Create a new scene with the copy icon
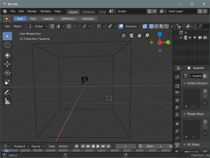Viewport: 210px width, 158px height. 149,11
